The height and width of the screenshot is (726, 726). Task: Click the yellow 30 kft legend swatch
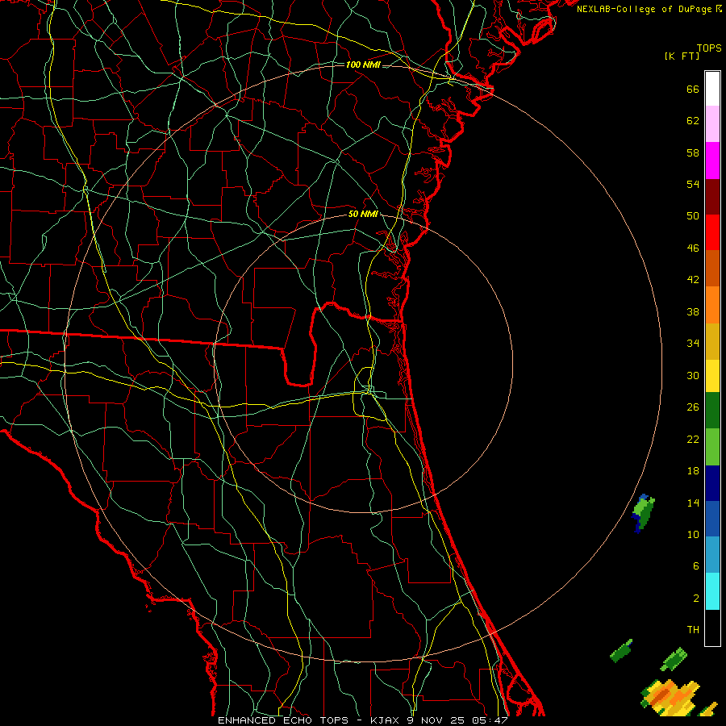tap(712, 375)
